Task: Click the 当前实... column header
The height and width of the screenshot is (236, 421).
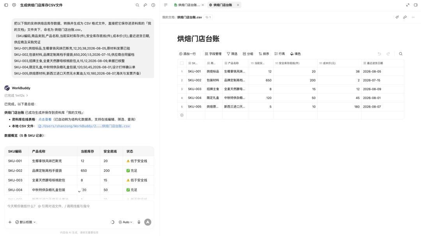Action: [261, 63]
